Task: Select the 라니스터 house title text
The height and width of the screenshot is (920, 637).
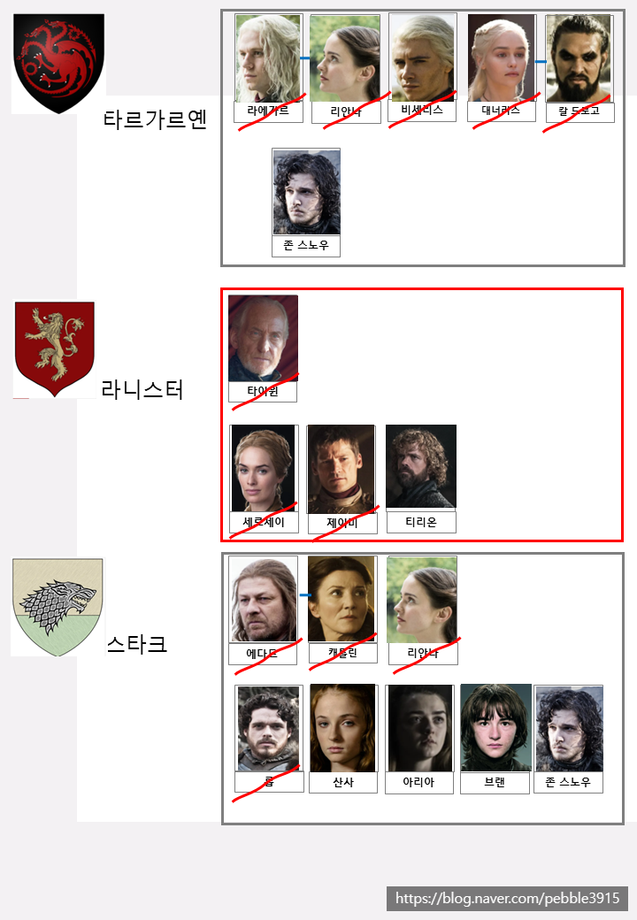Action: (x=142, y=389)
